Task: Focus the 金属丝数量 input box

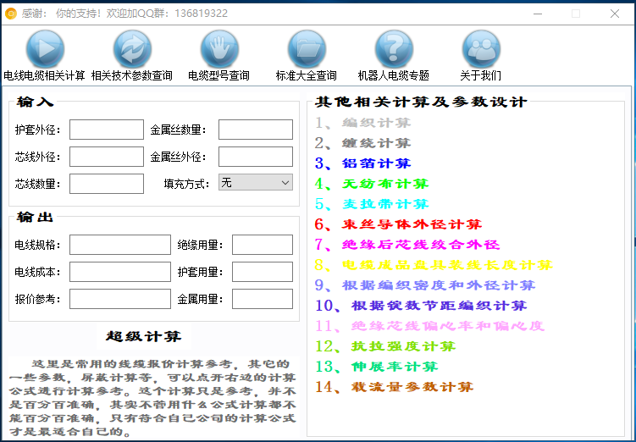Action: click(255, 130)
